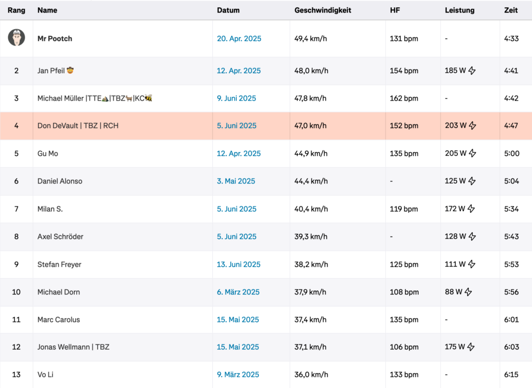
Task: Click the lightning icon next to 125 W
Action: pyautogui.click(x=472, y=181)
